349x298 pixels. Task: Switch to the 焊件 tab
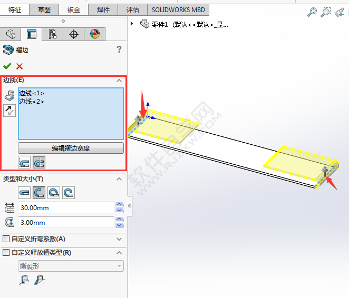point(103,10)
